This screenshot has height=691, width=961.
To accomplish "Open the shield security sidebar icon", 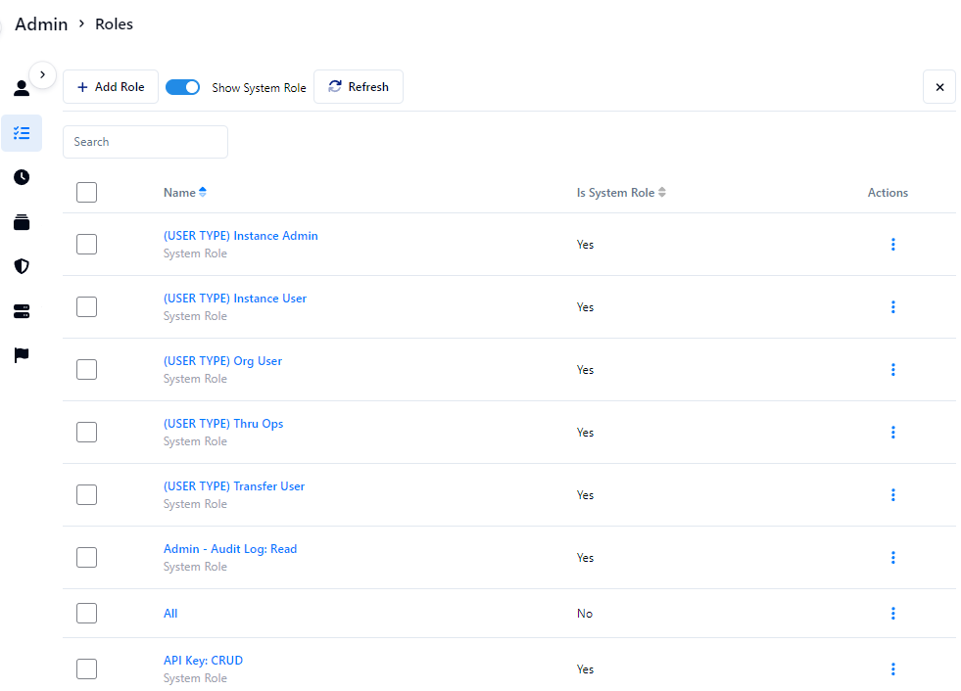I will coord(22,266).
